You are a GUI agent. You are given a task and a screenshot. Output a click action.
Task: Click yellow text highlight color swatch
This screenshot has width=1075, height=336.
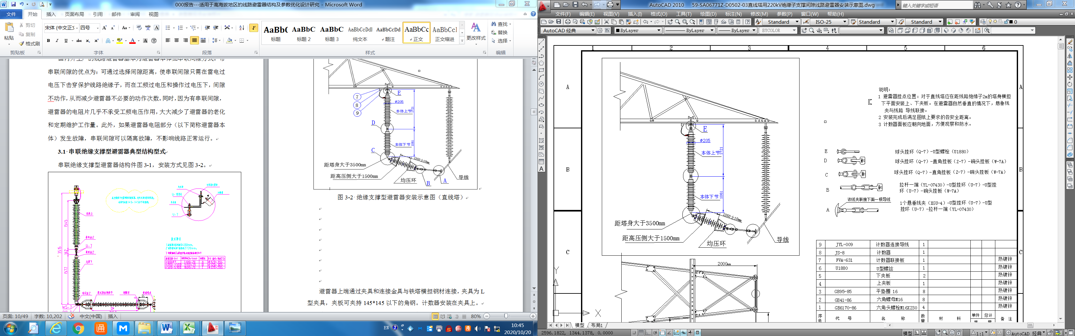point(119,41)
